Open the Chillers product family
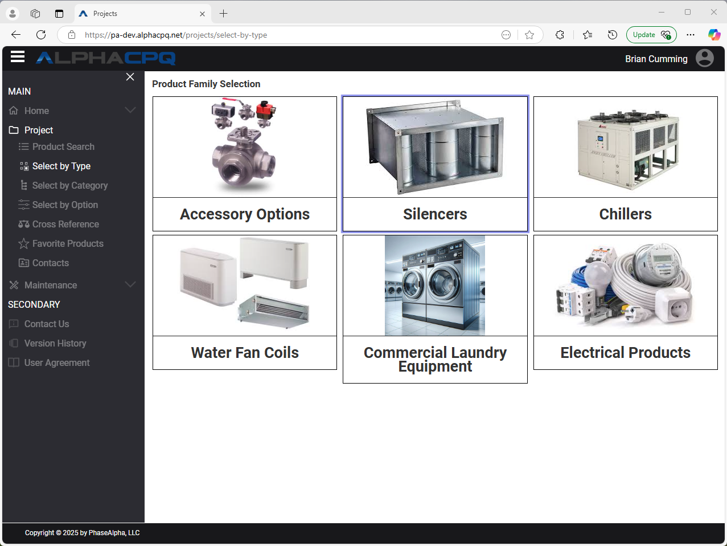 tap(625, 164)
